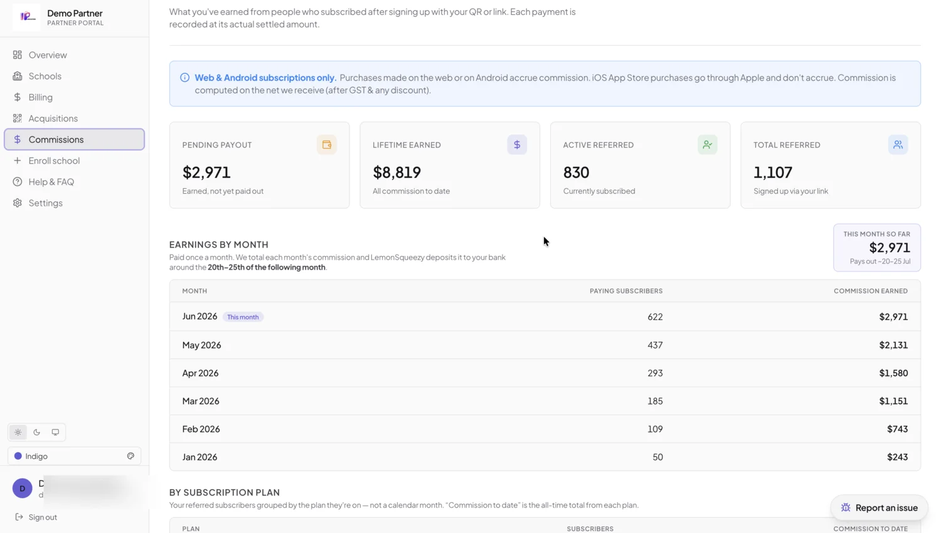Click the Commissions dollar icon
The height and width of the screenshot is (533, 941).
click(18, 139)
